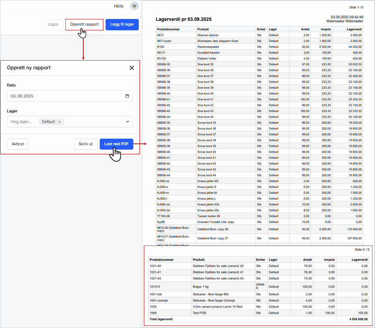The width and height of the screenshot is (375, 328).
Task: Click the Skriv ut button
Action: point(86,144)
